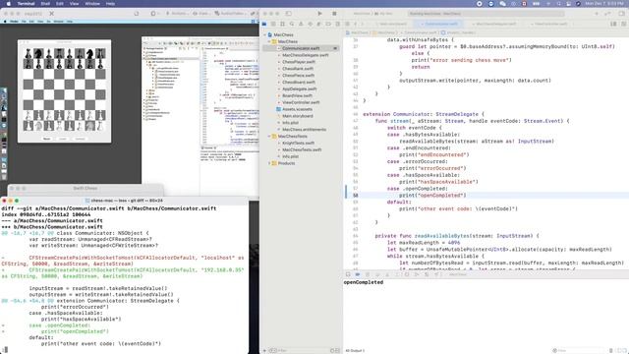Click the plus Library button in Xcode toolbar

click(597, 14)
